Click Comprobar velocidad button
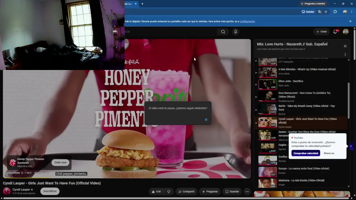Image resolution: width=356 pixels, height=200 pixels. [306, 153]
